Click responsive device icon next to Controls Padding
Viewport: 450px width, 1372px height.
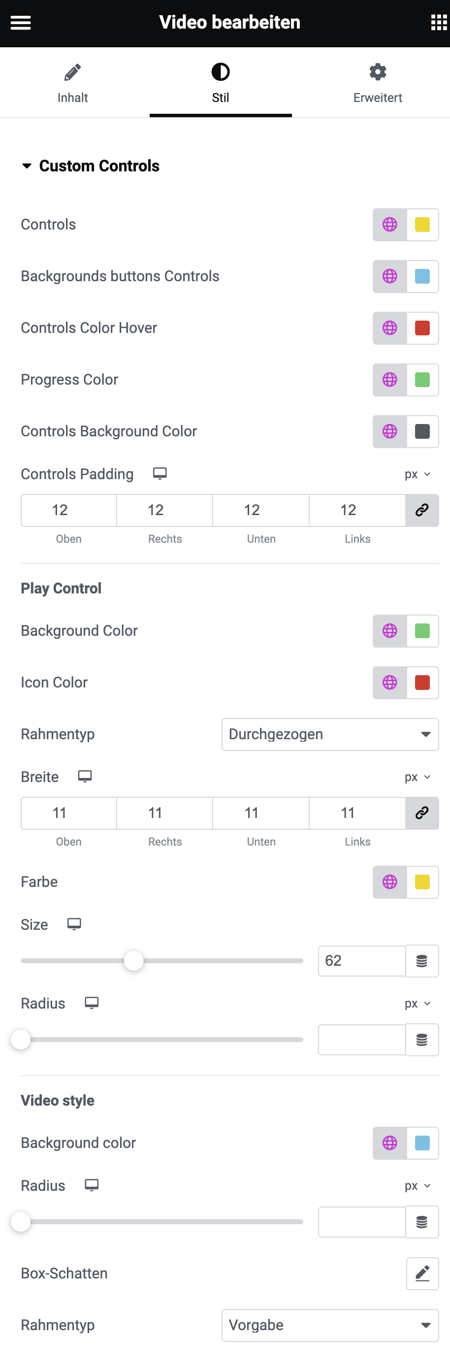(160, 473)
